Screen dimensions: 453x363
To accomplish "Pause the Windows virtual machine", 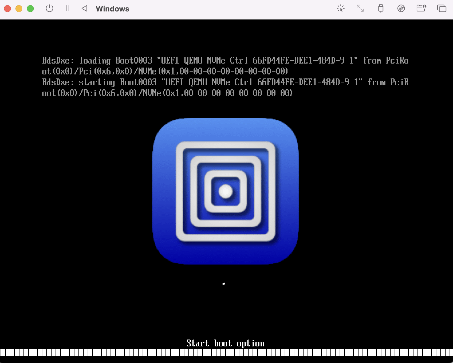I will tap(68, 8).
